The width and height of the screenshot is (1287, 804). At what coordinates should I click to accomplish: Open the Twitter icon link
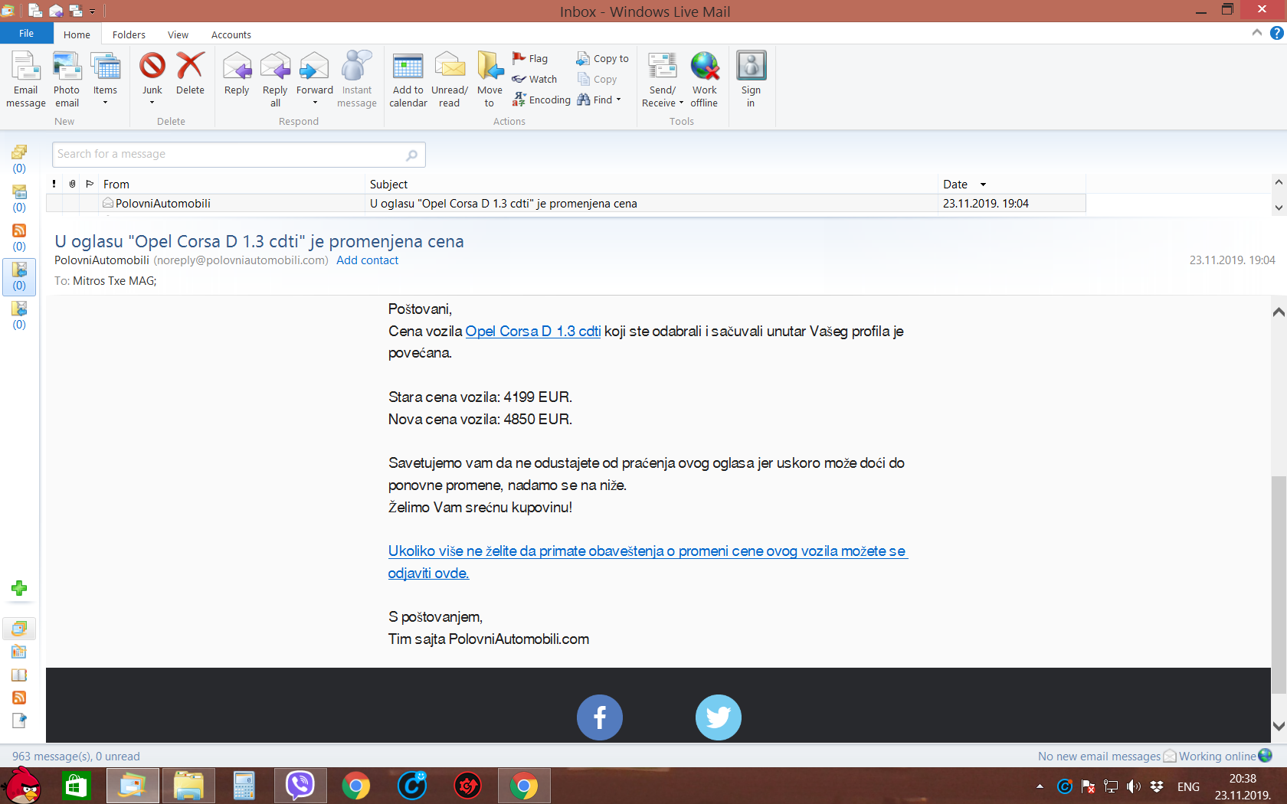point(718,717)
